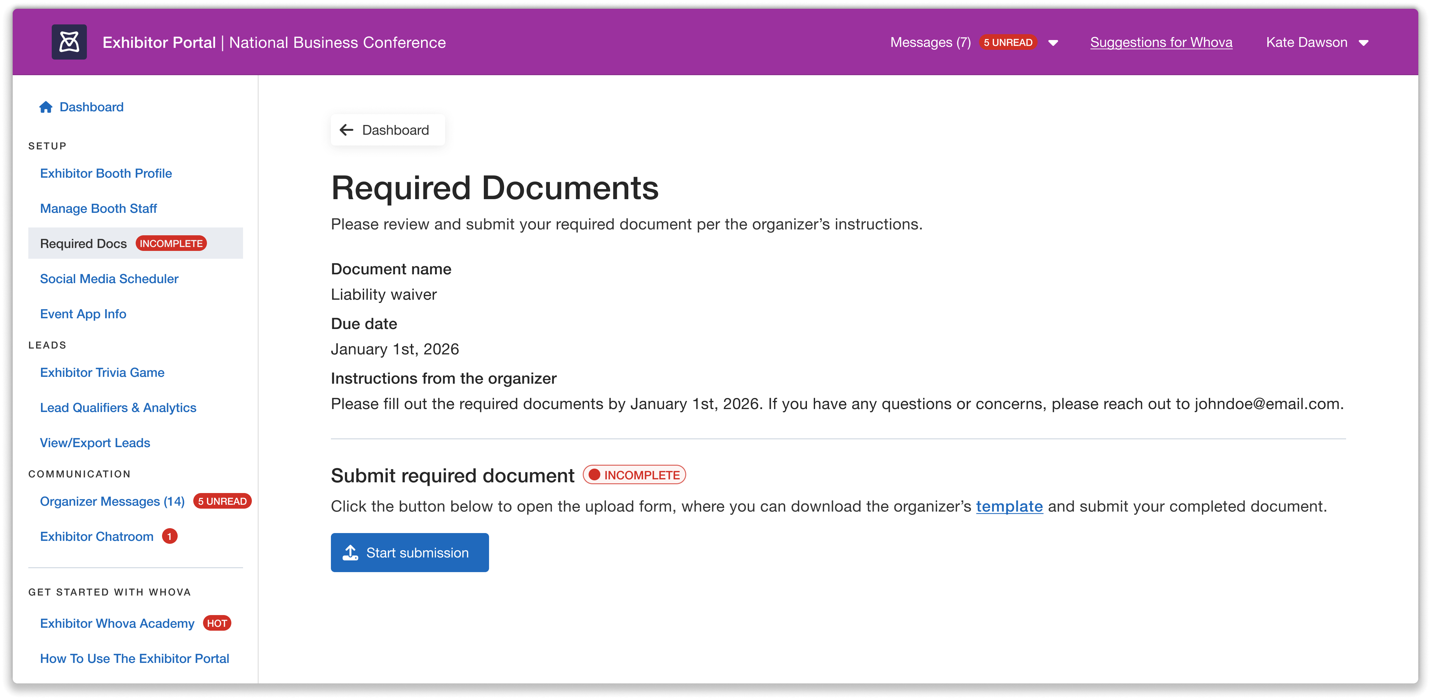Click the INCOMPLETE badge next to Required Docs

[x=170, y=243]
